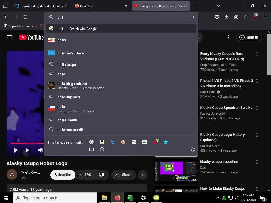
Task: Select chili recipe suggestion
Action: click(121, 64)
